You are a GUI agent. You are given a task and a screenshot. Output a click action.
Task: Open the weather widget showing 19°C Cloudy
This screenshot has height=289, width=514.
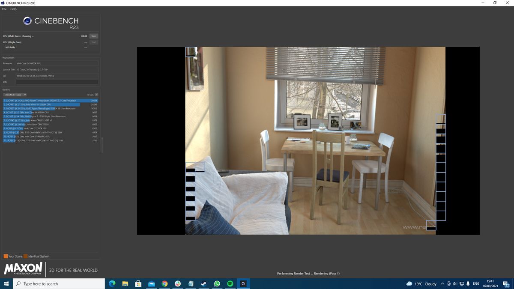(x=422, y=283)
